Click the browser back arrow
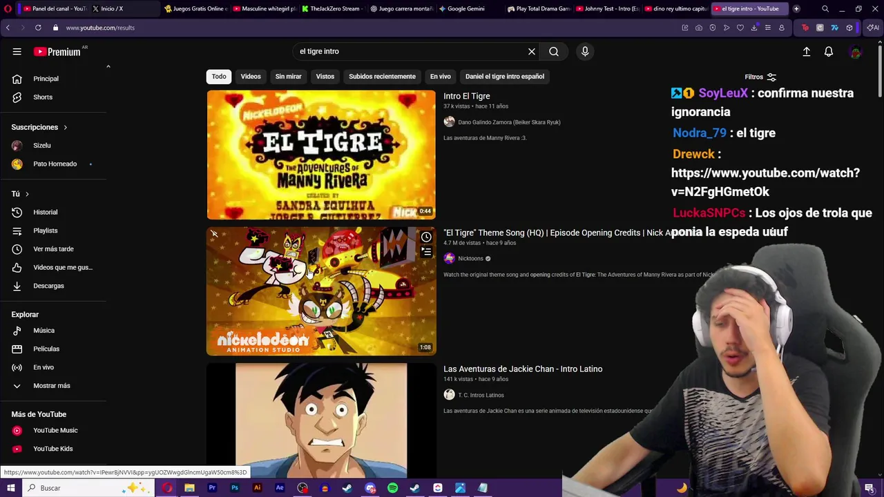Viewport: 884px width, 497px height. click(x=8, y=28)
